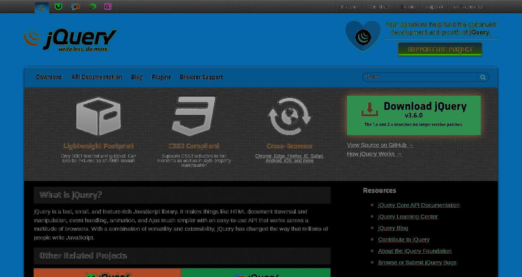
Task: Click the Chrome, Edge, Firefox browser list link
Action: click(x=290, y=158)
